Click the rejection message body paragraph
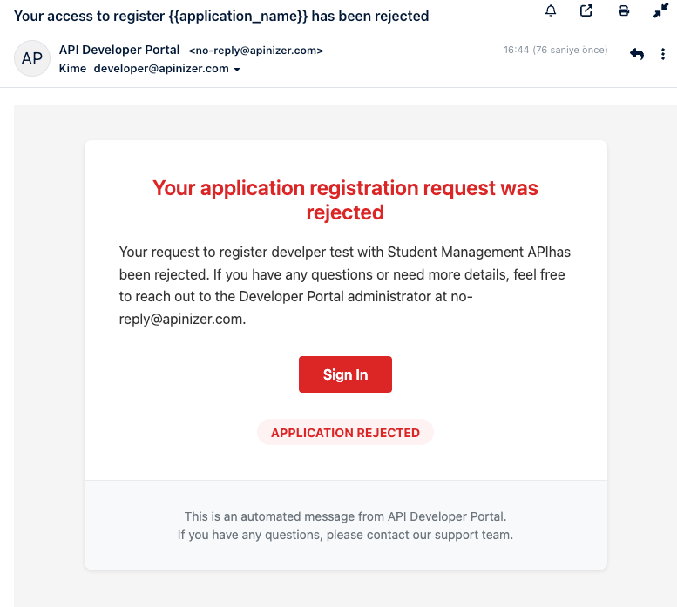The height and width of the screenshot is (607, 677). tap(345, 286)
